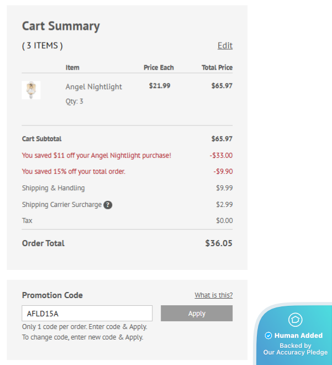Open the Angel Nightlight product thumbnail
This screenshot has height=365, width=332.
click(x=31, y=90)
